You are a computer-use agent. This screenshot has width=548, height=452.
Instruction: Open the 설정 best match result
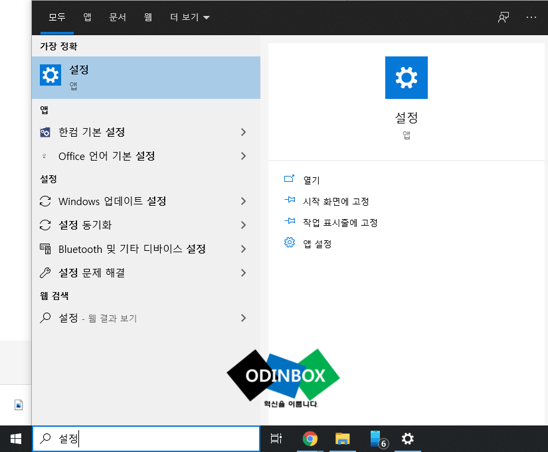pos(146,78)
